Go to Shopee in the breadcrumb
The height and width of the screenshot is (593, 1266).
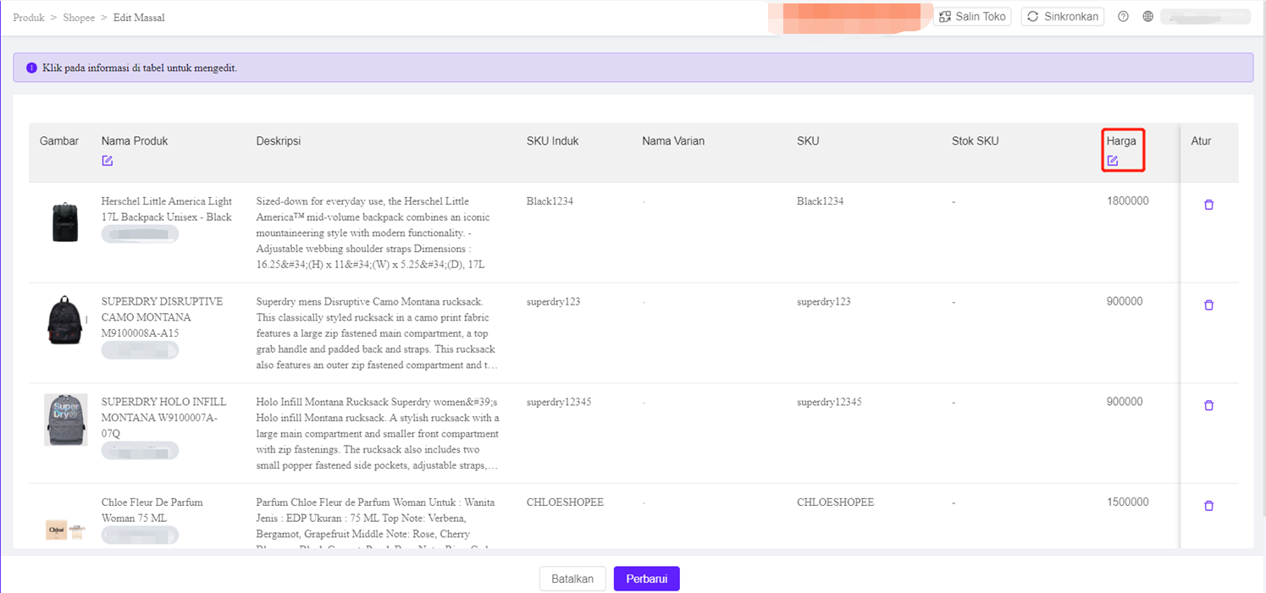point(79,17)
